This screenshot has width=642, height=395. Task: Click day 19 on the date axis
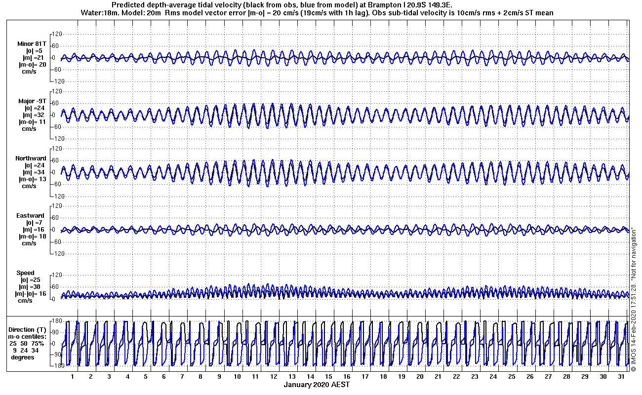click(x=401, y=377)
